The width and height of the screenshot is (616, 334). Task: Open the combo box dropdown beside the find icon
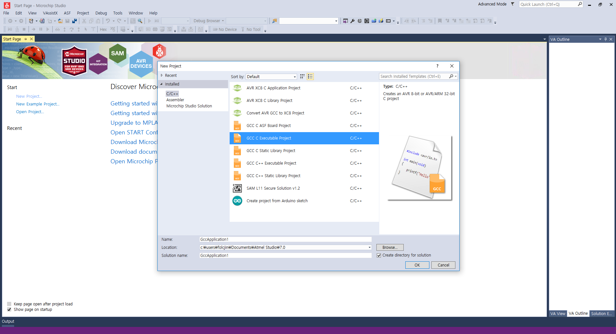[x=336, y=21]
